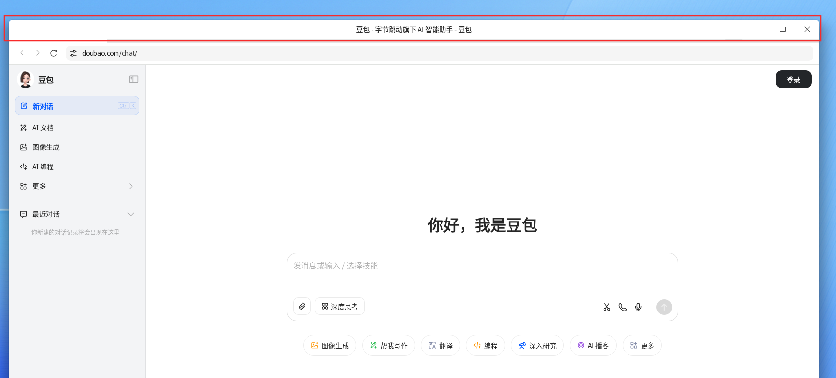The image size is (836, 378).
Task: Toggle 深度思考 deep thinking mode
Action: pos(340,306)
